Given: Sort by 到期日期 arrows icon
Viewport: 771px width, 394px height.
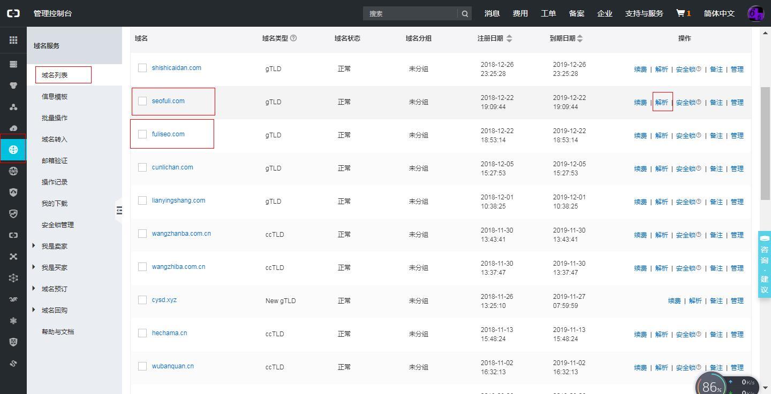Looking at the screenshot, I should pyautogui.click(x=580, y=38).
